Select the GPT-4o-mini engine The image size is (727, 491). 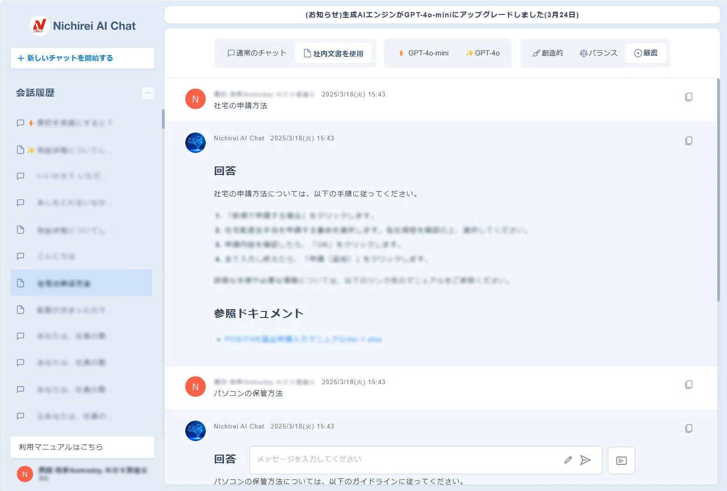[x=423, y=53]
